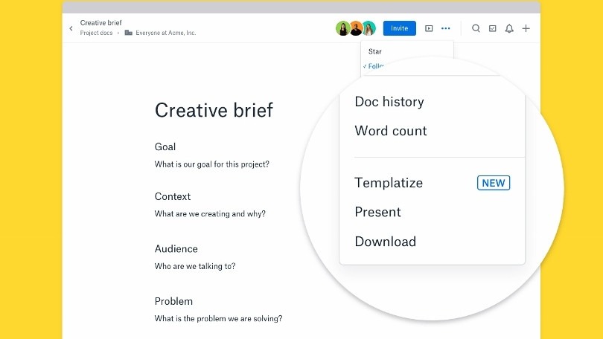Screen dimensions: 603x339
Task: Create new doc with the plus icon
Action: tap(526, 28)
